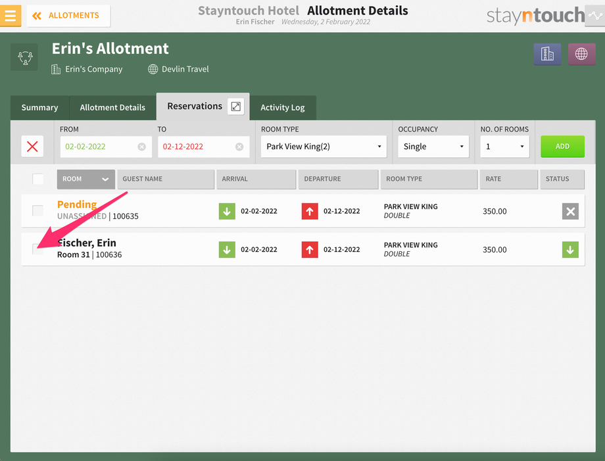Click the green ADD button
The width and height of the screenshot is (605, 461).
[562, 147]
